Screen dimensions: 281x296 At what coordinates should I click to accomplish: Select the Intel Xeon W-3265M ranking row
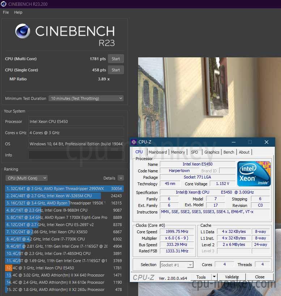(x=64, y=196)
